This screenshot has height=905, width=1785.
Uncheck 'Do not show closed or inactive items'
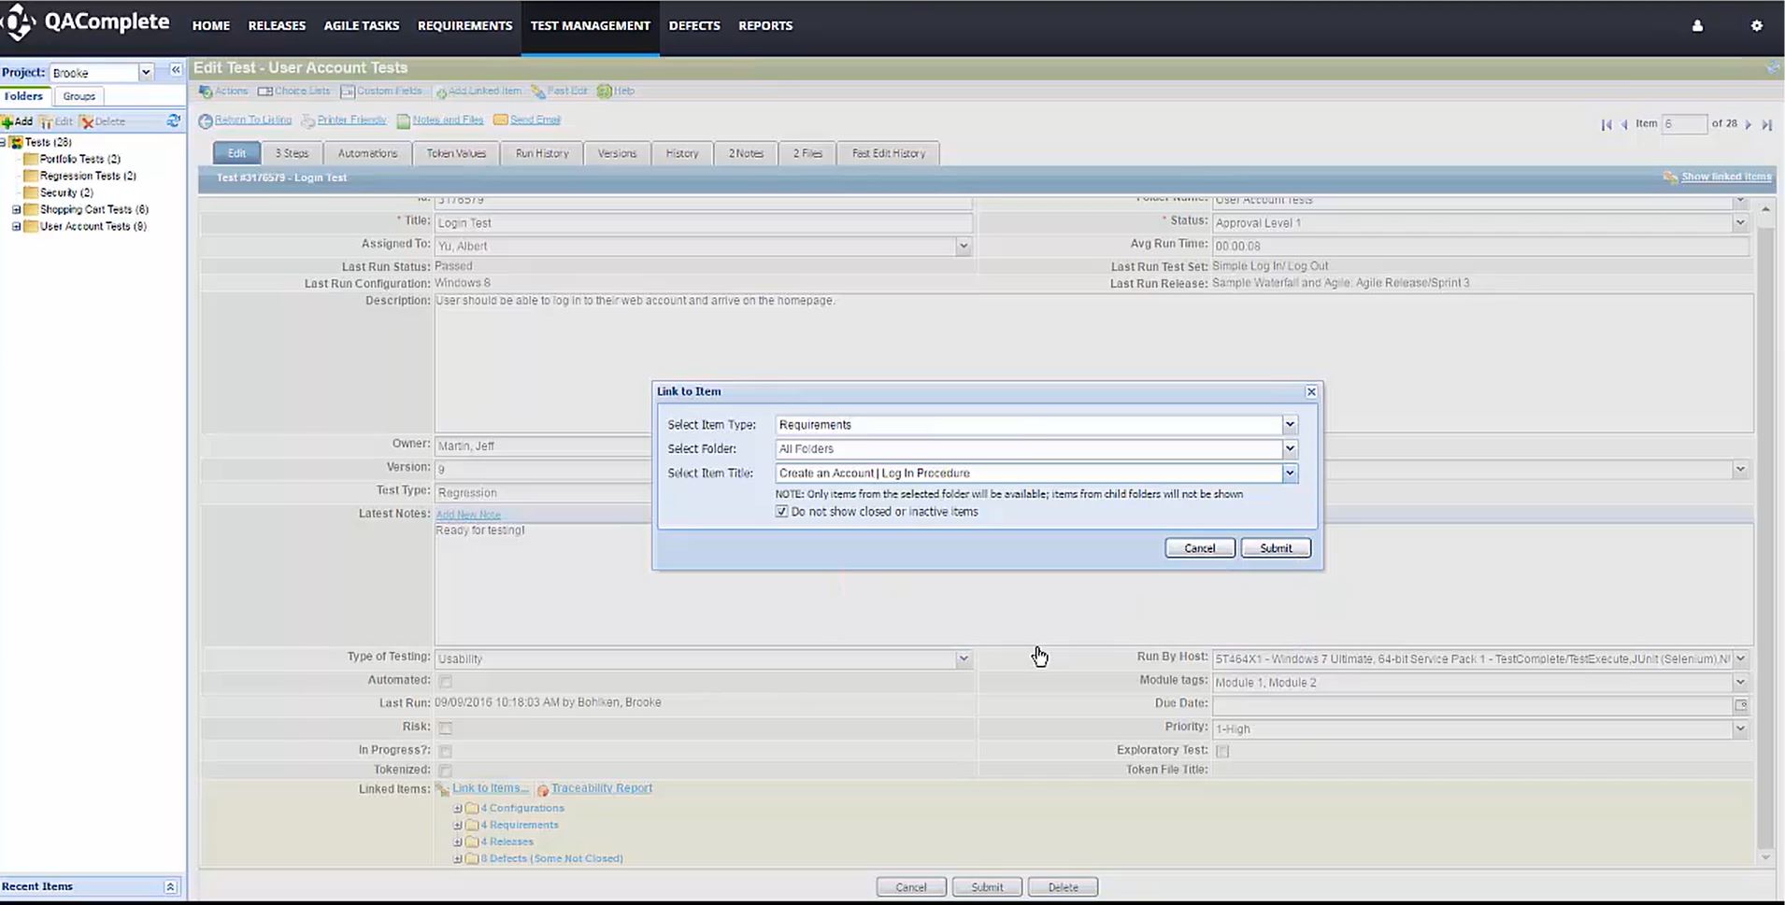pyautogui.click(x=781, y=511)
